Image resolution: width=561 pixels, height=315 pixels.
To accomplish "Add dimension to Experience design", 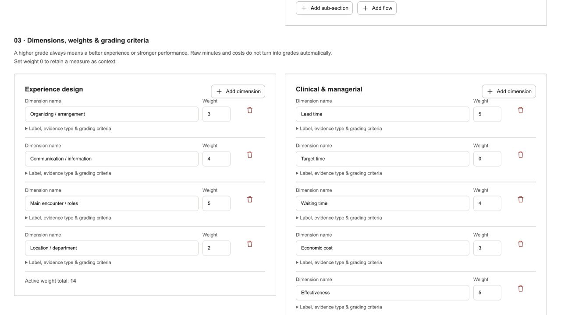I will click(238, 91).
